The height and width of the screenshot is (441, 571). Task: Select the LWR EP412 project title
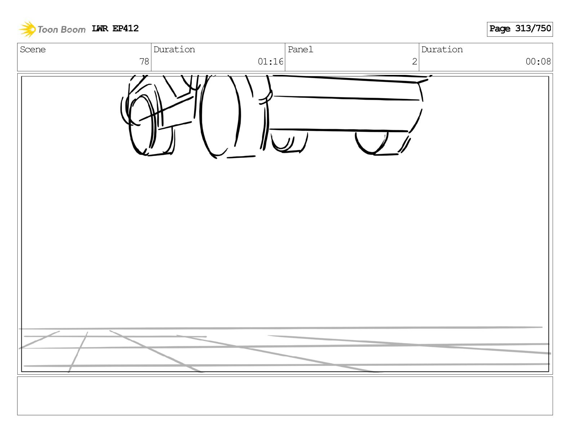[x=115, y=28]
